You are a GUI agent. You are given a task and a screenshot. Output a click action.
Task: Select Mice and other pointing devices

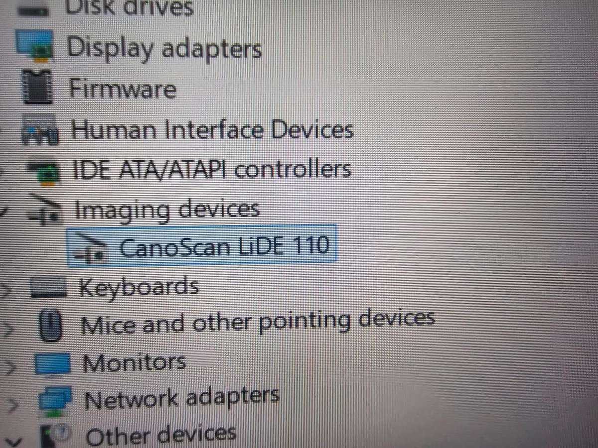point(258,322)
